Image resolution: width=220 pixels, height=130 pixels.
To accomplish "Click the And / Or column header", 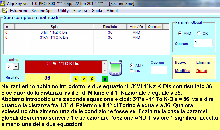I will click(x=136, y=27).
